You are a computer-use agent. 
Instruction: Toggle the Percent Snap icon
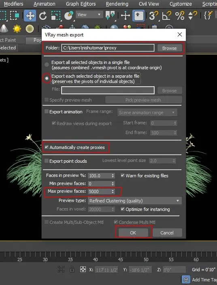pyautogui.click(x=180, y=16)
